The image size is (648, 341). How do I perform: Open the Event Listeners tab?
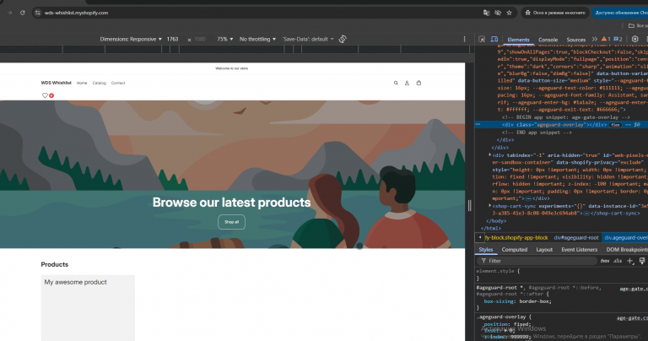coord(580,250)
